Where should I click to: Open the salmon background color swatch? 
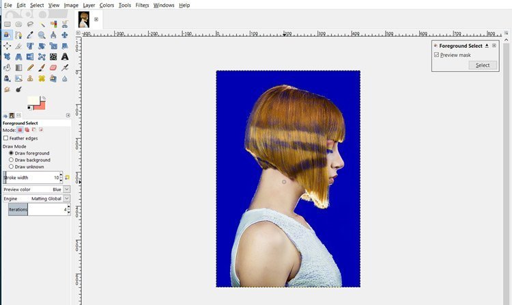pyautogui.click(x=40, y=106)
